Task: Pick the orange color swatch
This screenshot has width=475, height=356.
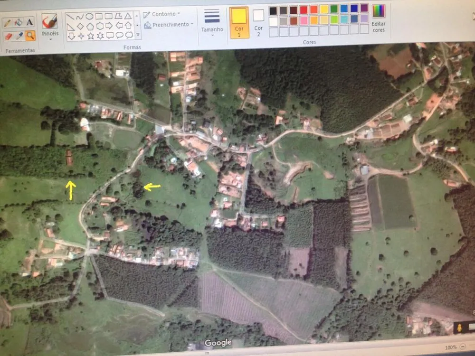Action: tap(313, 9)
